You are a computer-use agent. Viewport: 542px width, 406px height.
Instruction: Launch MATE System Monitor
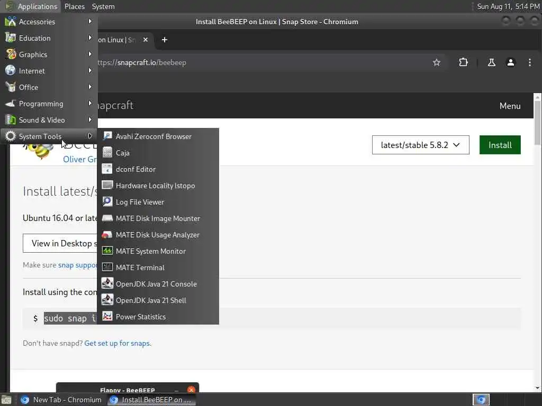158,251
